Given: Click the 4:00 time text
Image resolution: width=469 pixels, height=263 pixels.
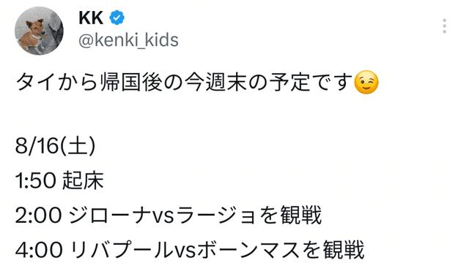Looking at the screenshot, I should [x=39, y=249].
